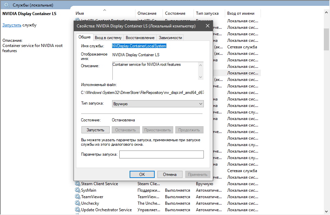Sort by the Тип запуска column header
This screenshot has width=330, height=215.
(209, 13)
